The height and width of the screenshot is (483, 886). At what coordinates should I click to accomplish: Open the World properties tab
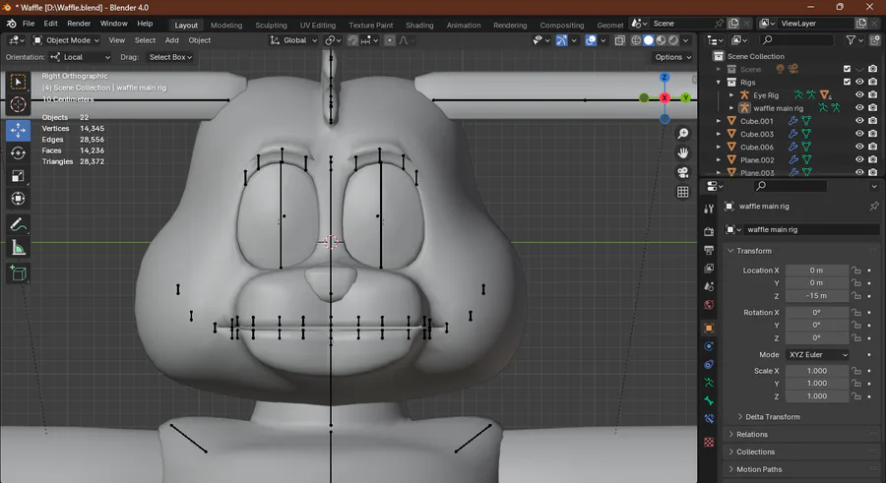click(709, 305)
